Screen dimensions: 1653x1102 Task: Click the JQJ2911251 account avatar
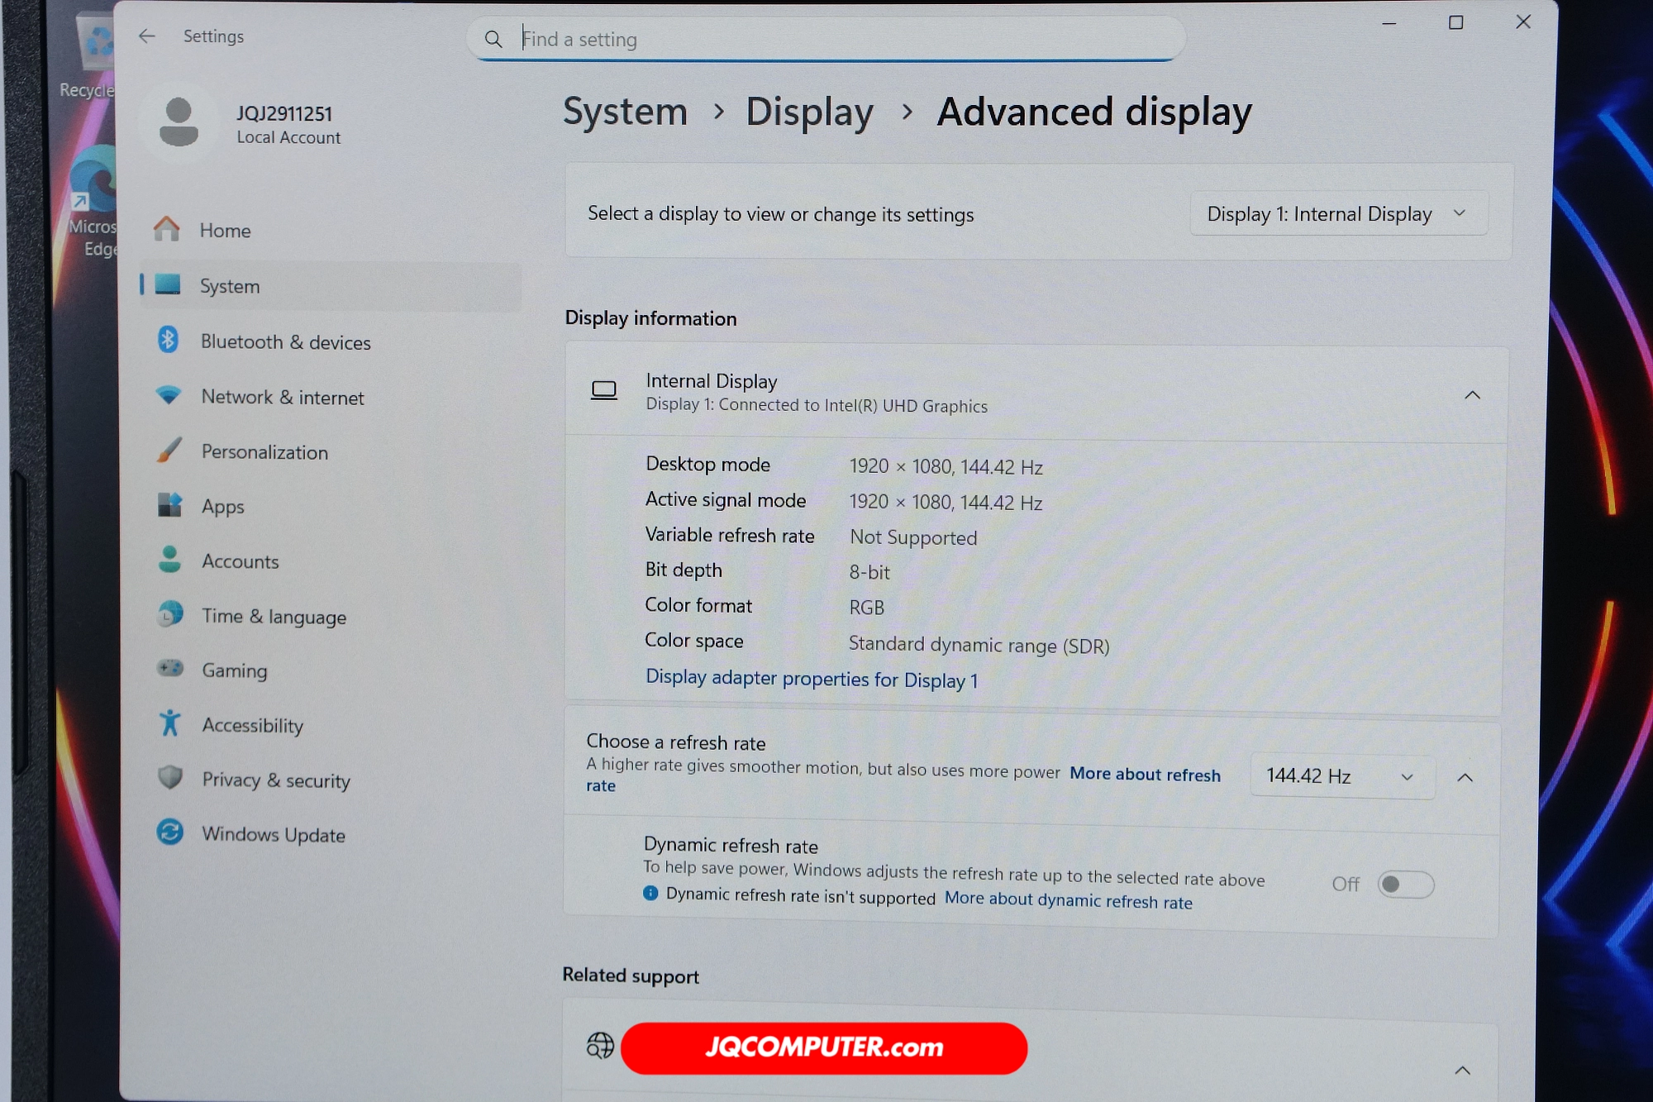tap(179, 121)
